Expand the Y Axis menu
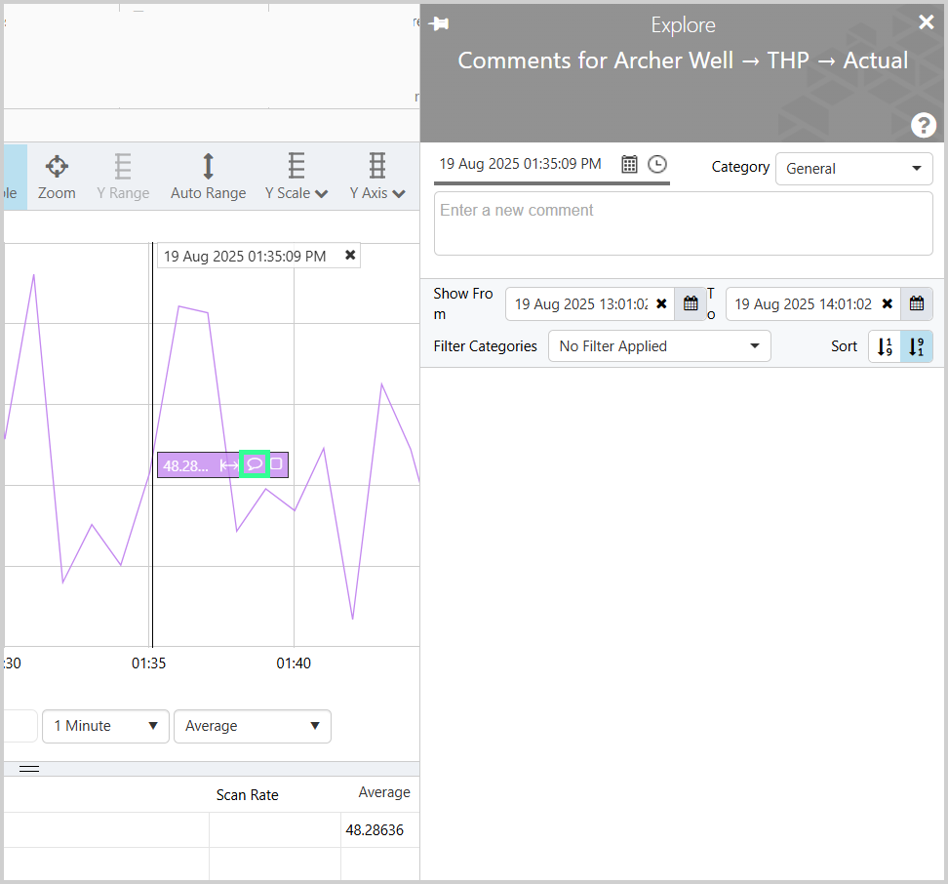948x884 pixels. tap(377, 177)
